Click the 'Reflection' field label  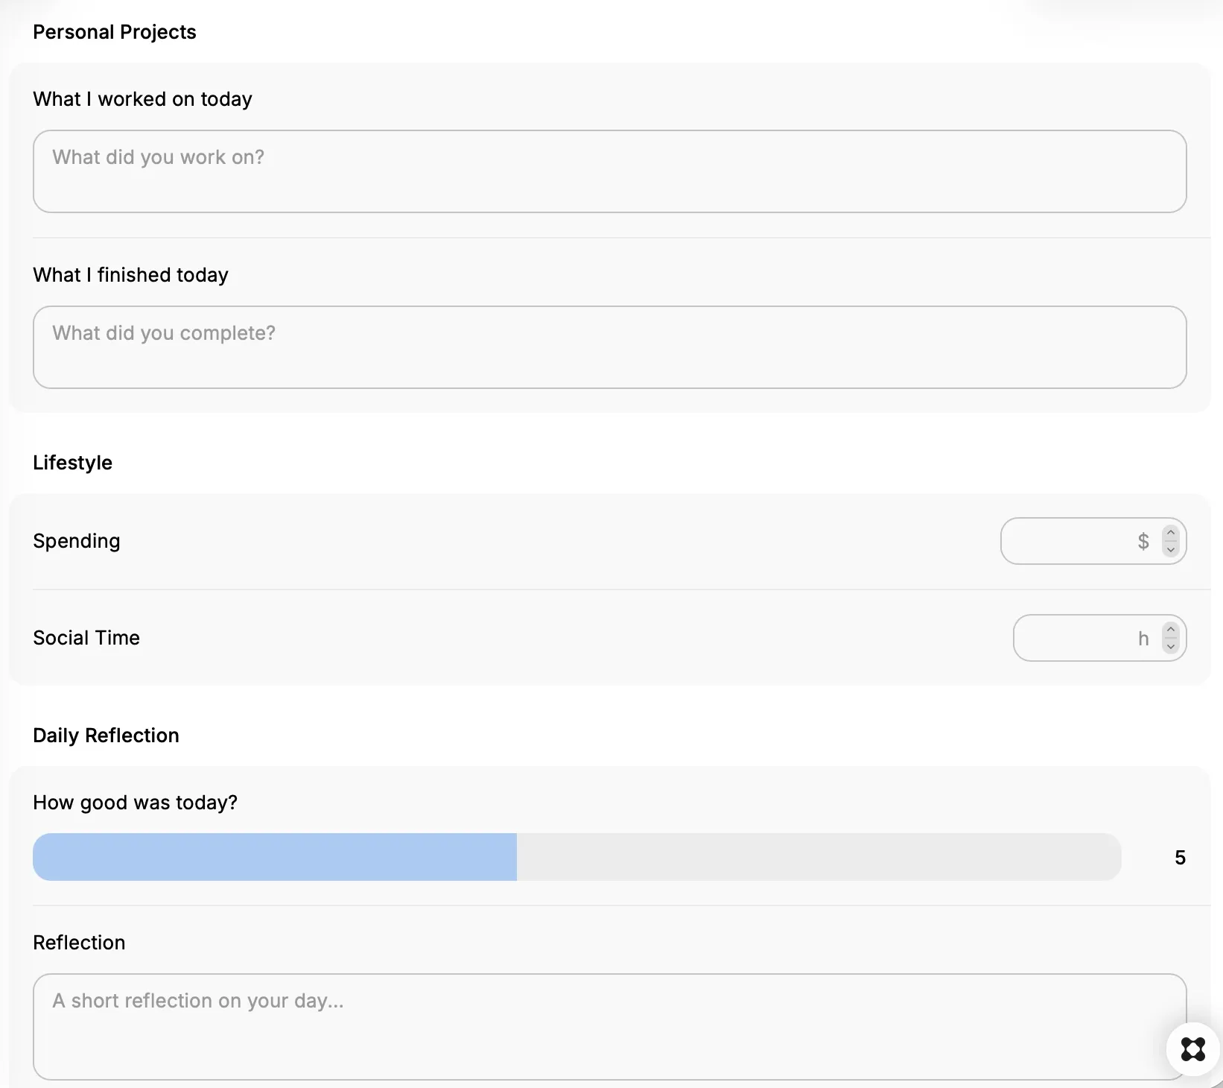79,943
